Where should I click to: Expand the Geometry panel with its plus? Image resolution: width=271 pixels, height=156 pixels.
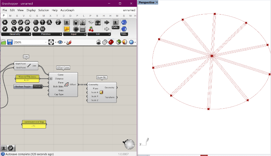point(30,34)
